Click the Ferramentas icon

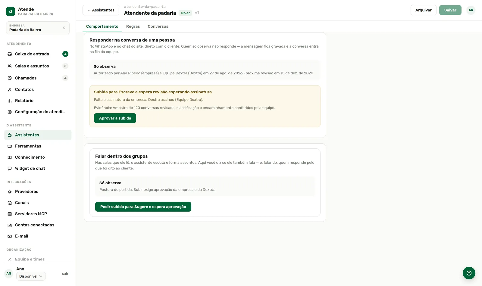pyautogui.click(x=10, y=146)
